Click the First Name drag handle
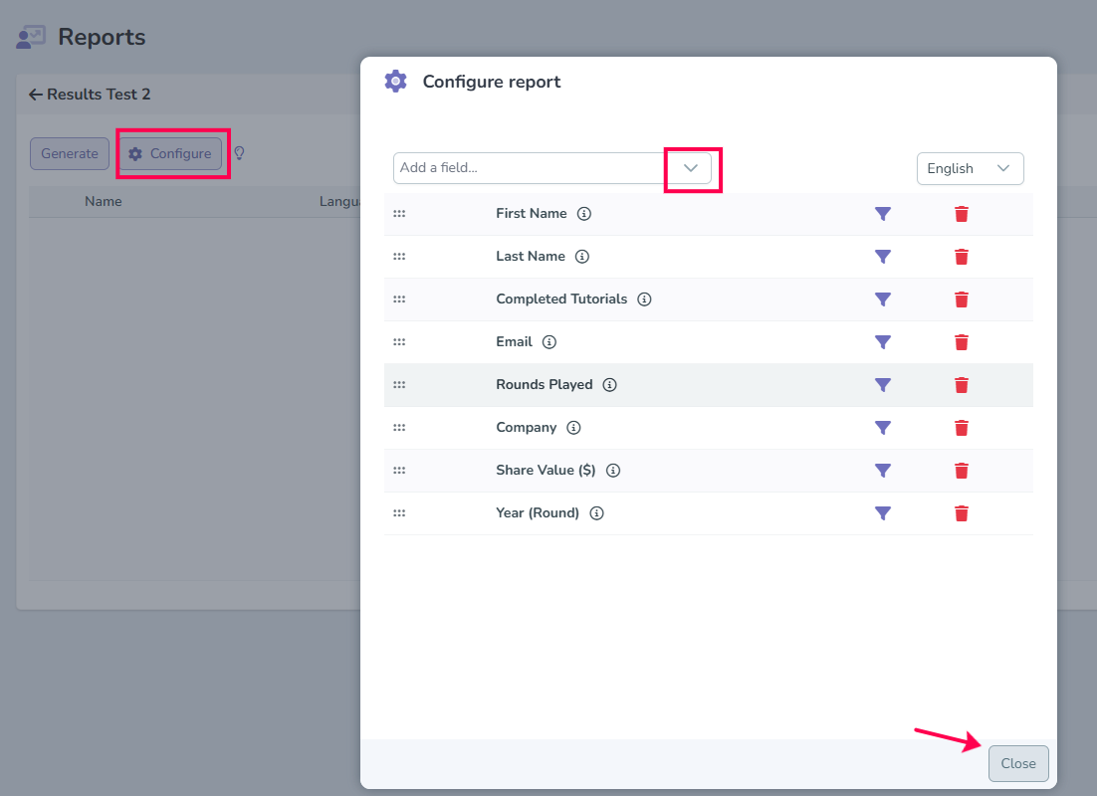 point(399,214)
